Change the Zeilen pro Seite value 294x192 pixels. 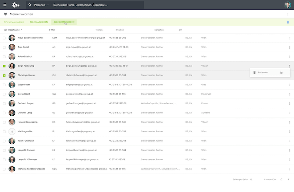pyautogui.click(x=251, y=179)
